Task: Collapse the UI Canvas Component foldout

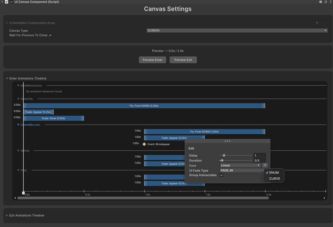Action: coord(2,2)
